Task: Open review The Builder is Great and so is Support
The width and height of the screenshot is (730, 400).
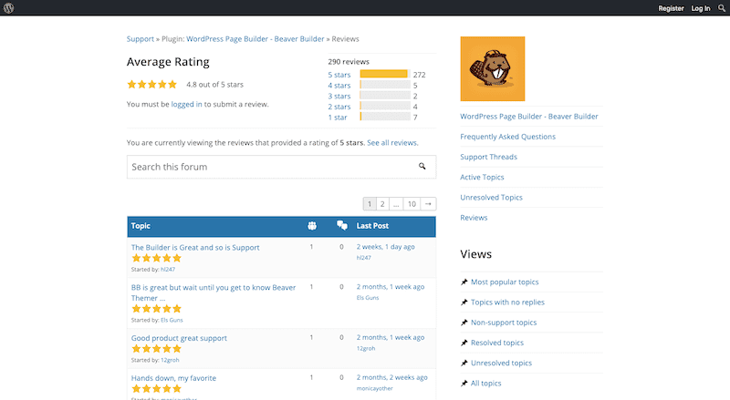Action: tap(195, 248)
